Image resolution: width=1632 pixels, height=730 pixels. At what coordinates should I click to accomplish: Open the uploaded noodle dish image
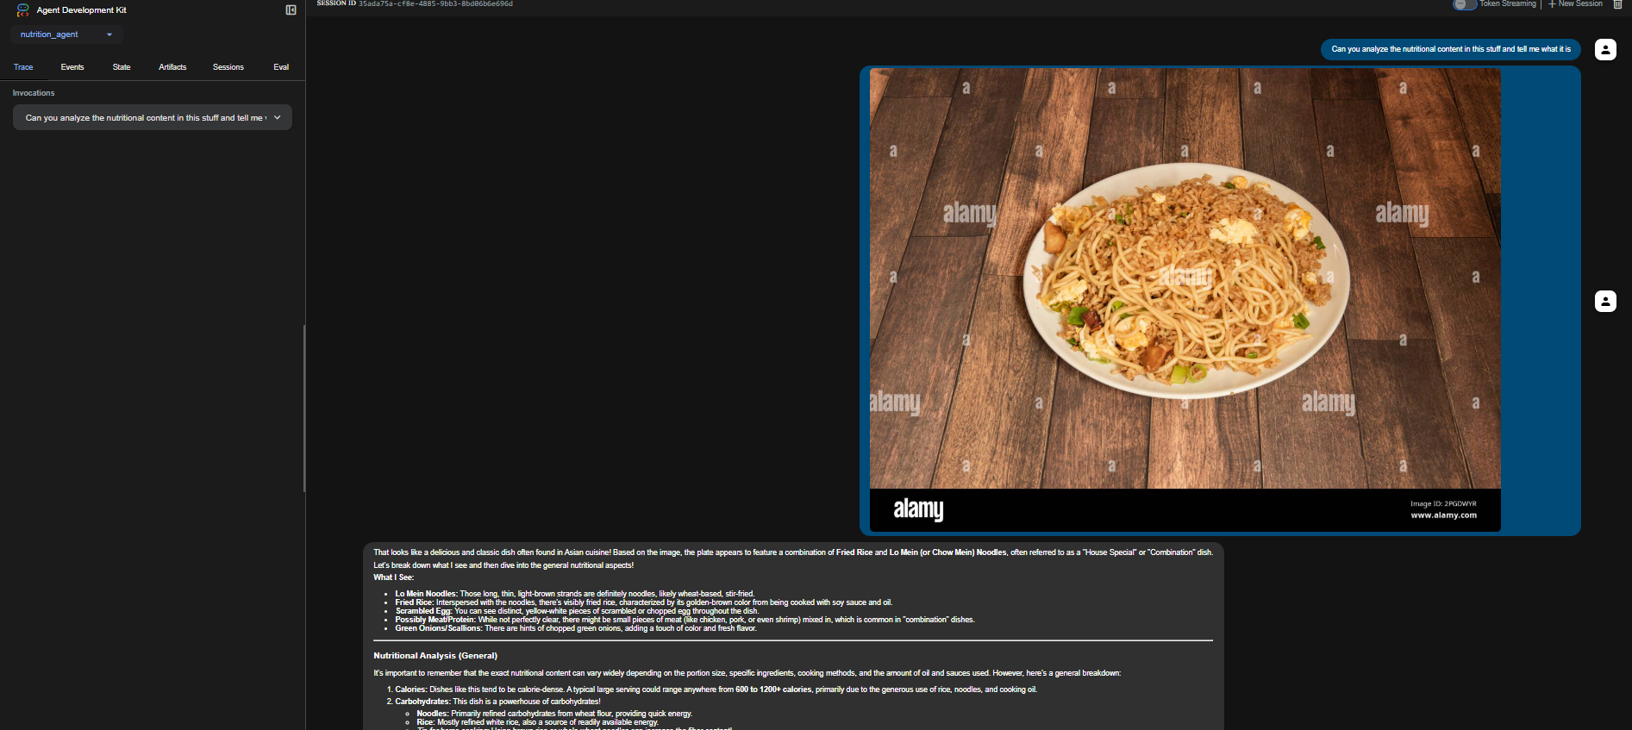tap(1185, 300)
